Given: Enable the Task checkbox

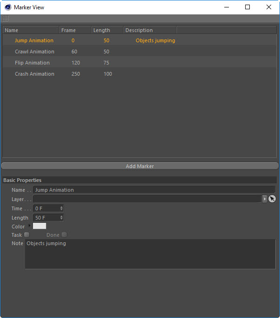Looking at the screenshot, I should 26,234.
